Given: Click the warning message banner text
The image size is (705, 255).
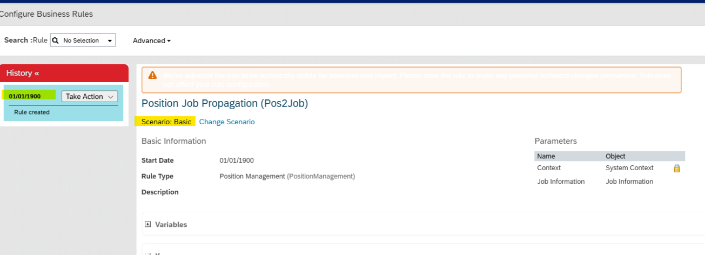Looking at the screenshot, I should (412, 80).
